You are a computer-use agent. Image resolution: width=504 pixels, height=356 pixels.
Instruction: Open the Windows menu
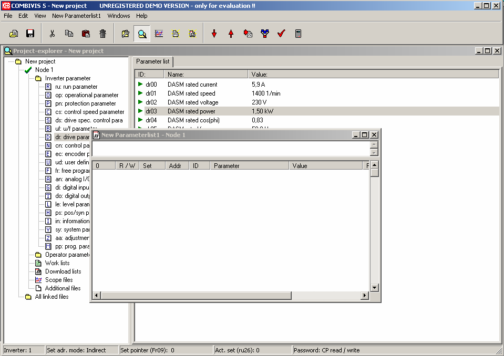(x=119, y=16)
